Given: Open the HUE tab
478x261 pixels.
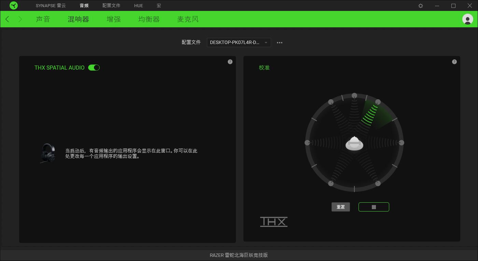Looking at the screenshot, I should tap(139, 6).
